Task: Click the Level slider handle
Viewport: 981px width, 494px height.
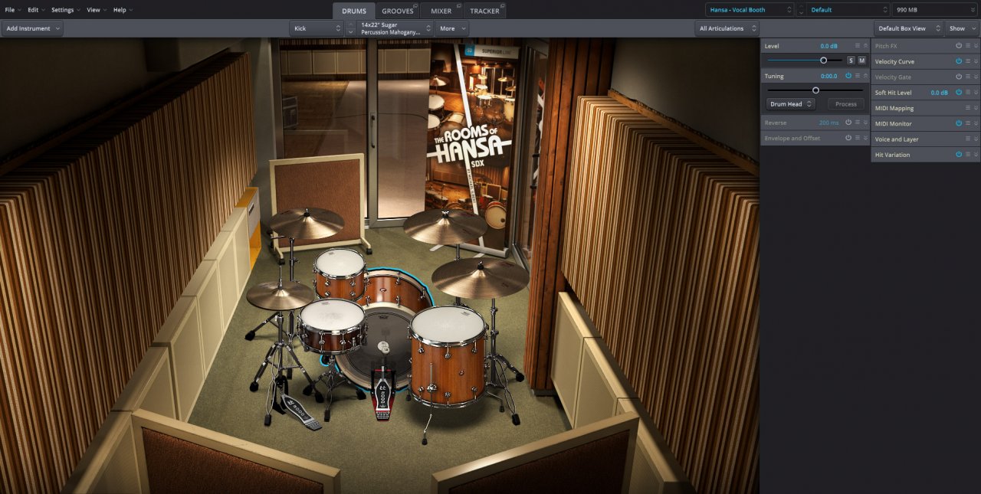Action: [824, 60]
